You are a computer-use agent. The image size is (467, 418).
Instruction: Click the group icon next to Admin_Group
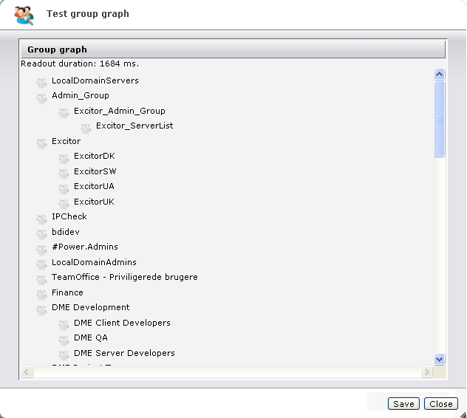[x=41, y=97]
